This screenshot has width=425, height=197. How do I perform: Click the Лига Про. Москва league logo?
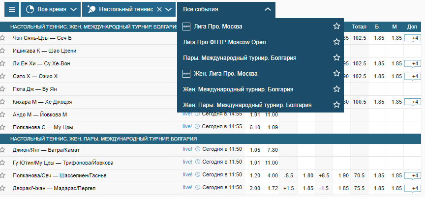pyautogui.click(x=186, y=26)
